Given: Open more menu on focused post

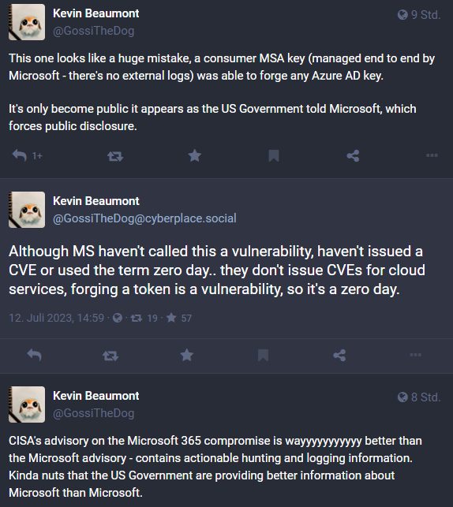Looking at the screenshot, I should click(x=415, y=355).
